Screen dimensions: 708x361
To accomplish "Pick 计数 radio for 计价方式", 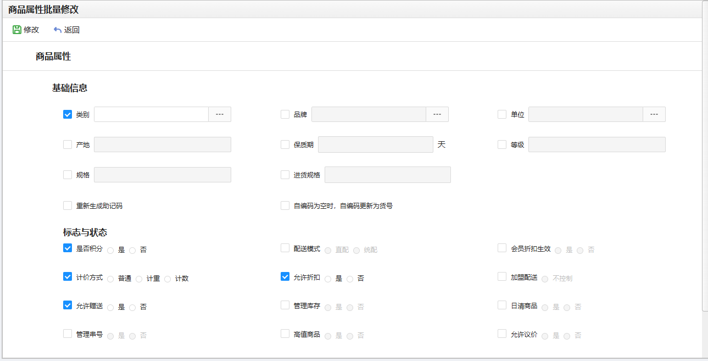I will 168,279.
